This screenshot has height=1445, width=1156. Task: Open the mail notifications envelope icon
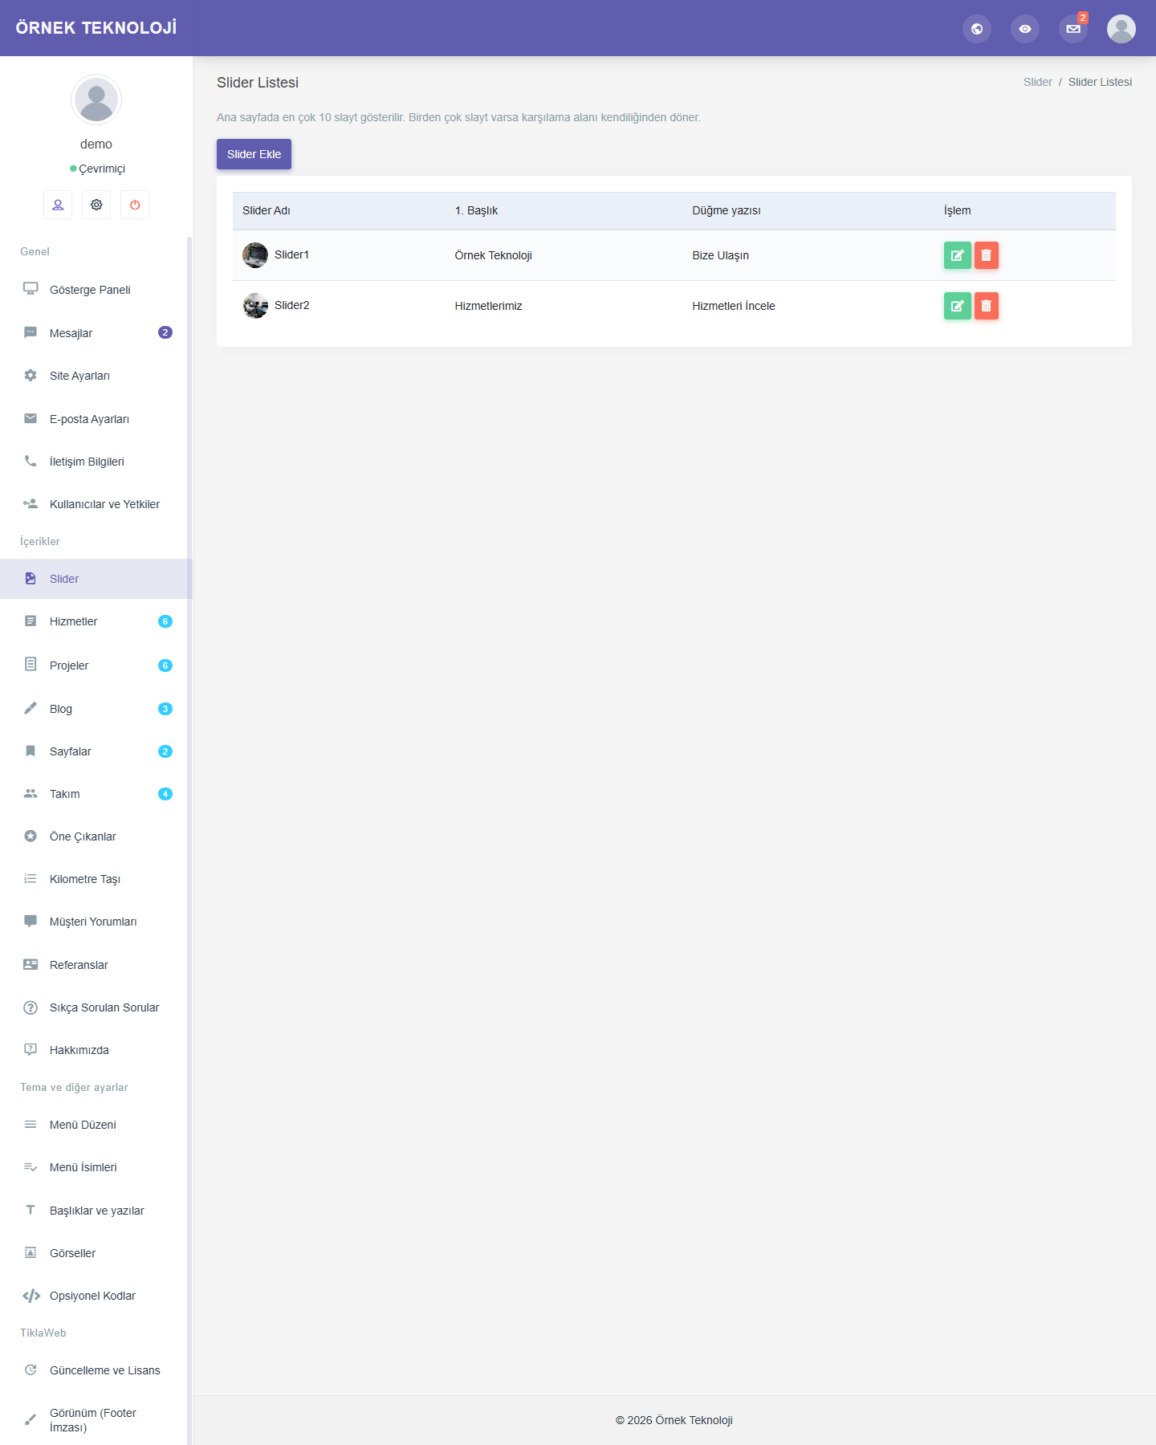click(x=1073, y=29)
